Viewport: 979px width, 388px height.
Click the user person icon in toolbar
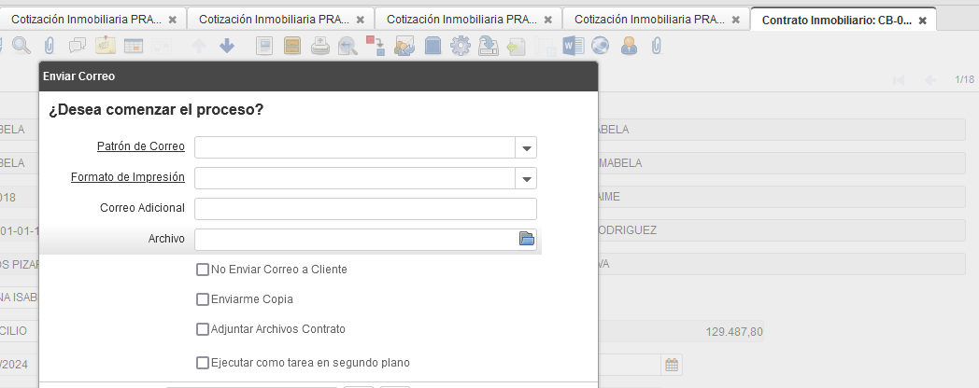(629, 46)
